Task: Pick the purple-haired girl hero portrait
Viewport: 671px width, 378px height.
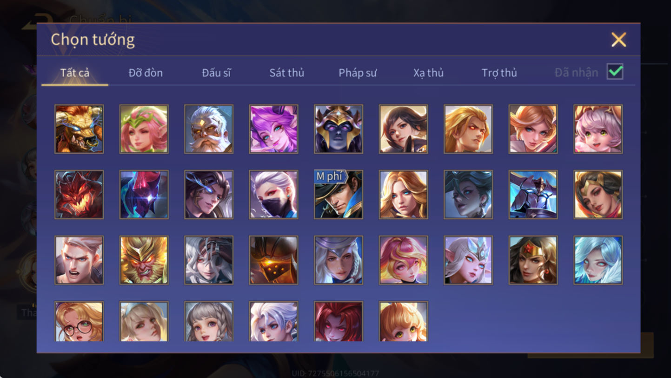Action: click(x=273, y=129)
